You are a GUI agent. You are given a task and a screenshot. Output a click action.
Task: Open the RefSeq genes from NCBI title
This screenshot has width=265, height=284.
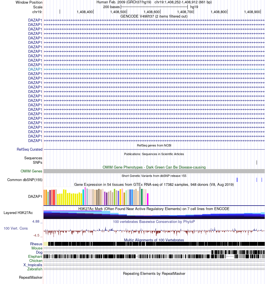[x=154, y=145]
